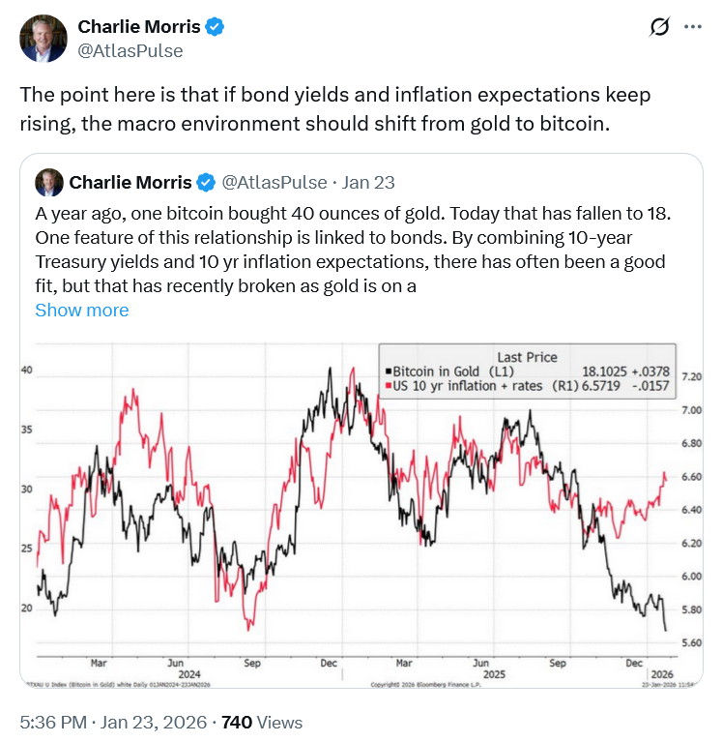Click the Last Price legend box on the chart
This screenshot has width=722, height=742.
pos(527,371)
